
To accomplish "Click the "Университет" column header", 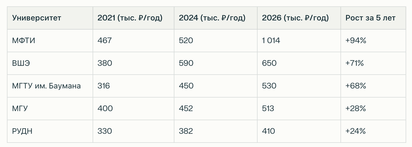I will pyautogui.click(x=36, y=18).
